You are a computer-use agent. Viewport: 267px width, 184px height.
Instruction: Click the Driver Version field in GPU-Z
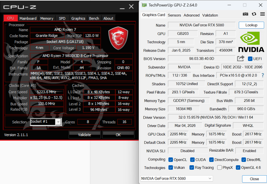[x=216, y=117]
